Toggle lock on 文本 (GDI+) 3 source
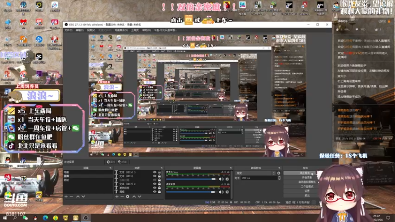 pos(159,172)
